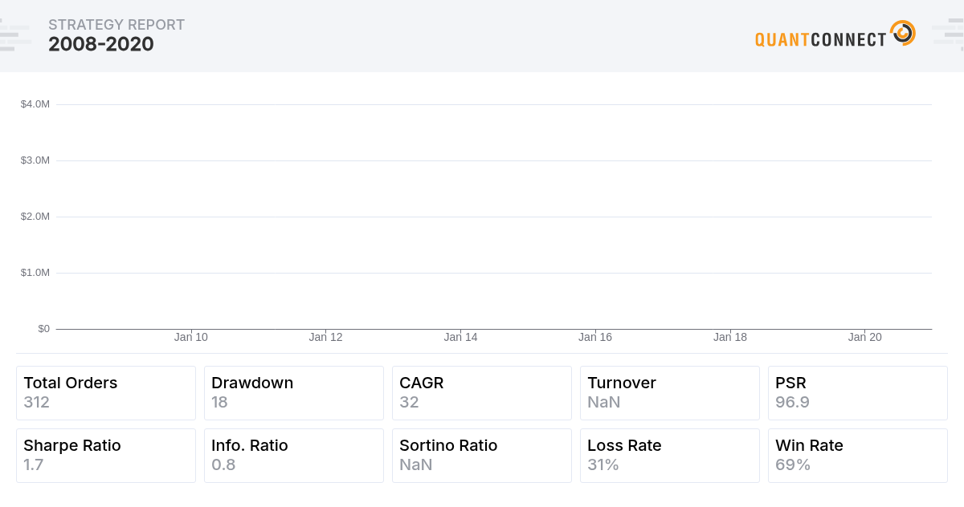Click the CAGR stat card
The height and width of the screenshot is (507, 964).
tap(482, 393)
